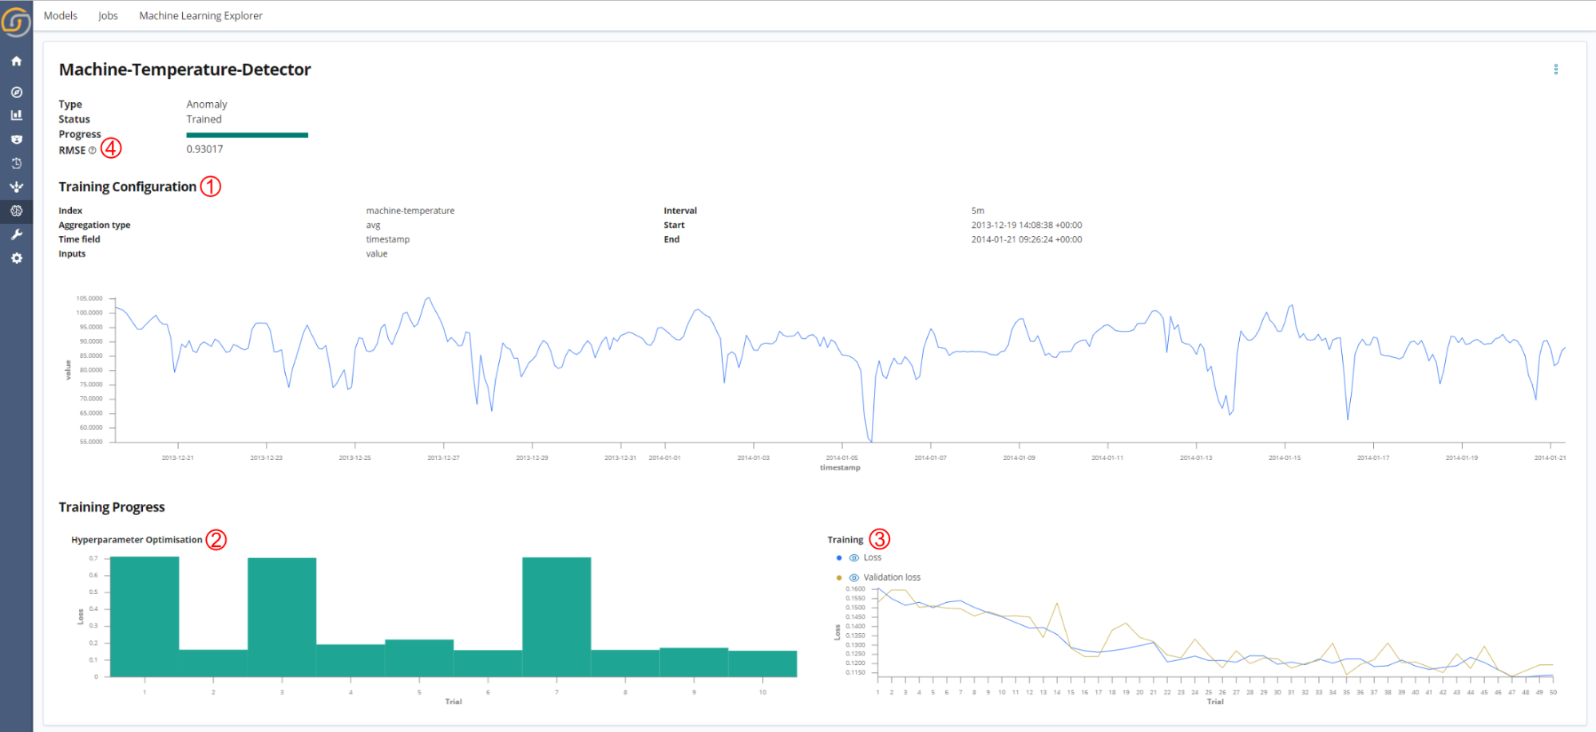The width and height of the screenshot is (1596, 732).
Task: Open the three-dot actions menu
Action: [x=1556, y=69]
